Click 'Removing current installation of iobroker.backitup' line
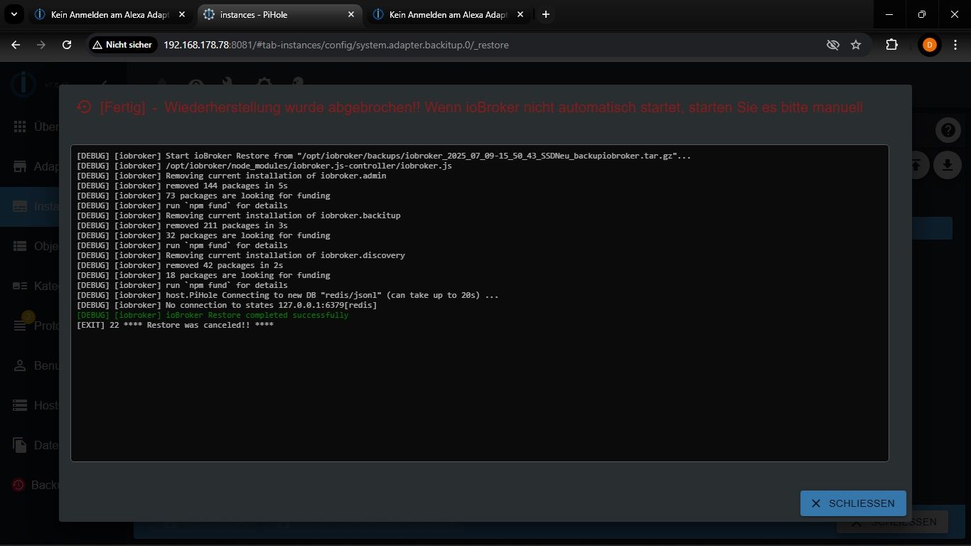Viewport: 971px width, 546px height. (x=239, y=215)
